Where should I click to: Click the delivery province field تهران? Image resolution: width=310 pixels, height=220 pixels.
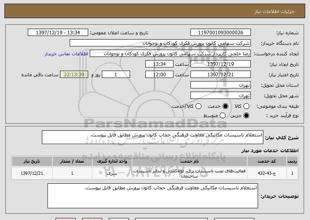(221, 85)
